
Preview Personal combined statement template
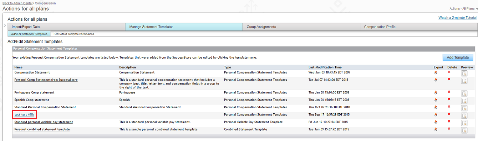pos(464,130)
